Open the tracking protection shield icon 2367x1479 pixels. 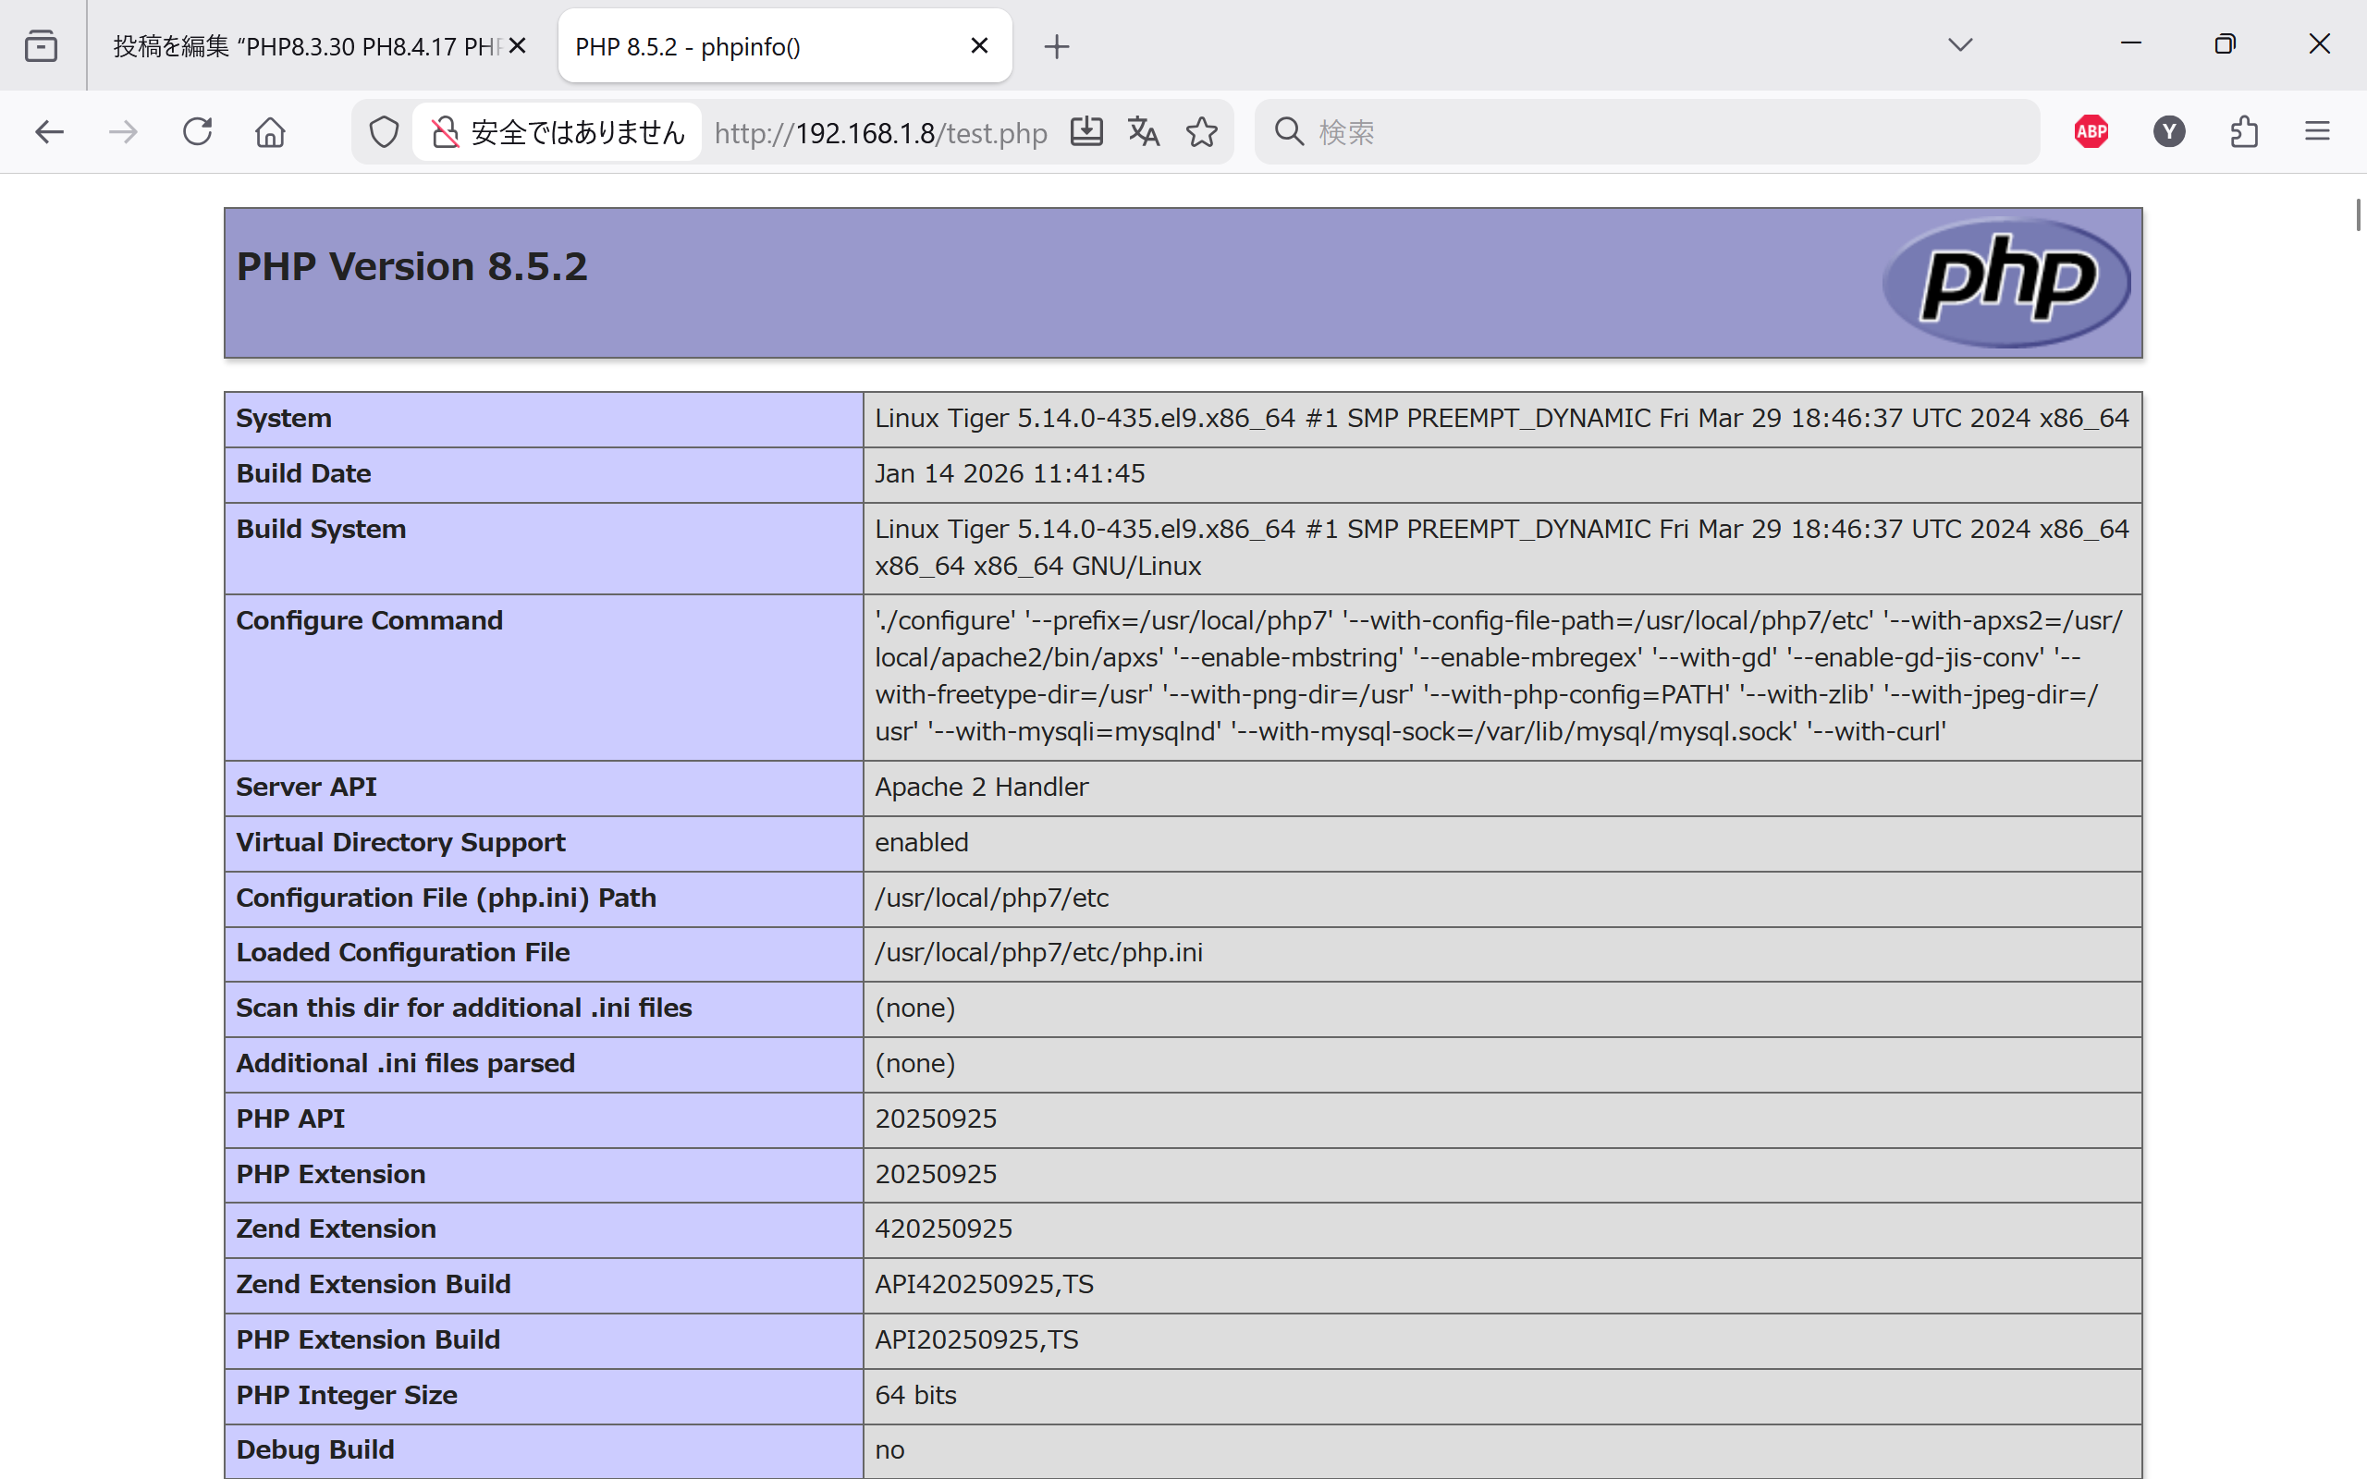(x=384, y=132)
